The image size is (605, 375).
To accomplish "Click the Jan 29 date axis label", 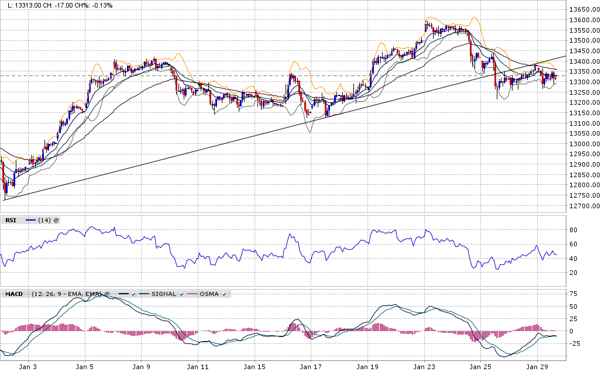I will (537, 367).
